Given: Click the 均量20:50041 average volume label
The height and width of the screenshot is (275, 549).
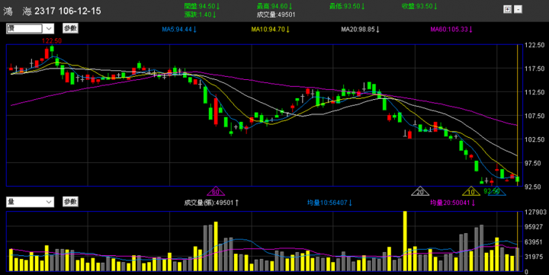Looking at the screenshot, I should [x=453, y=203].
